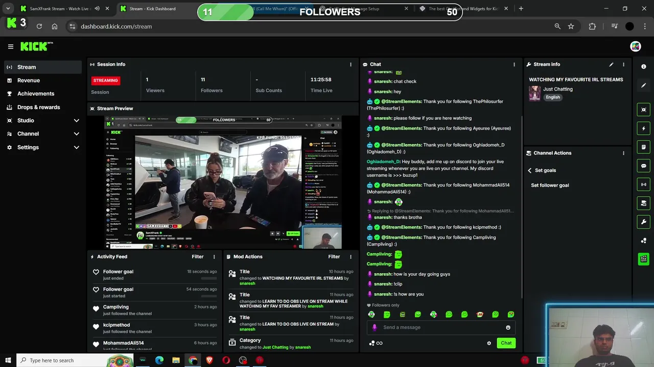The width and height of the screenshot is (654, 367).
Task: Click the English language tag
Action: (553, 97)
